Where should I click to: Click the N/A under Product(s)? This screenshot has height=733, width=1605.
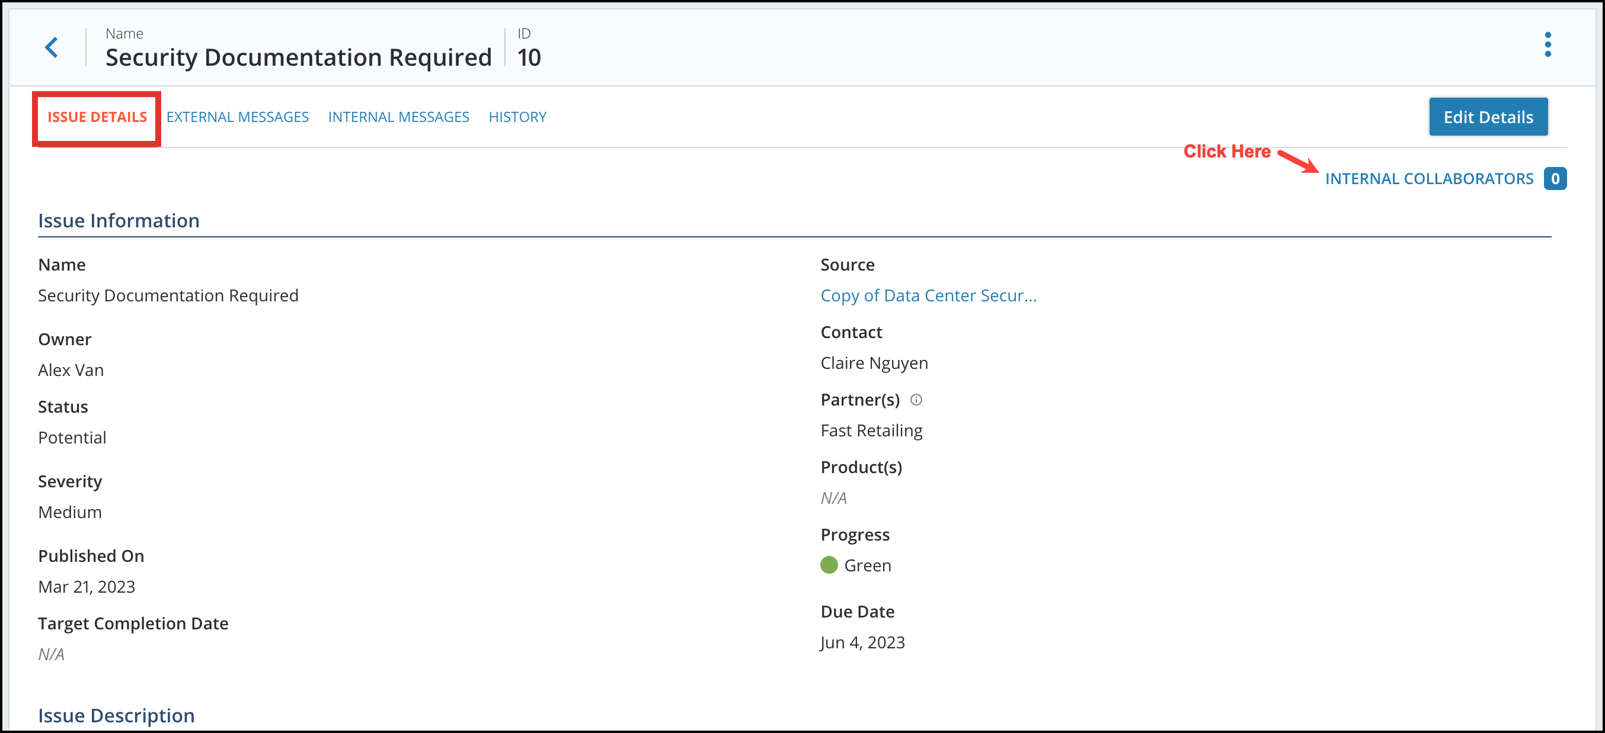pos(834,498)
